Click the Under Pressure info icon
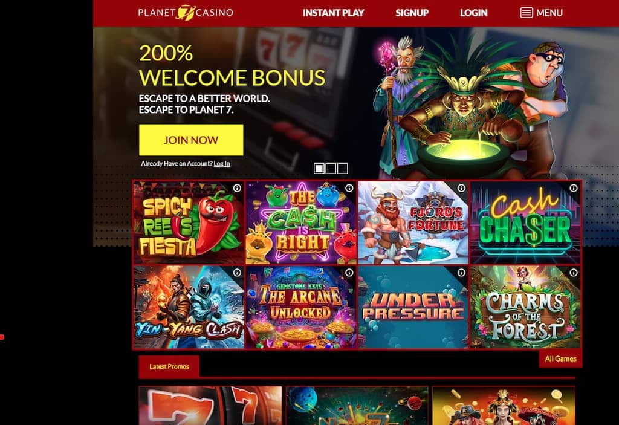The image size is (619, 425). pos(461,273)
